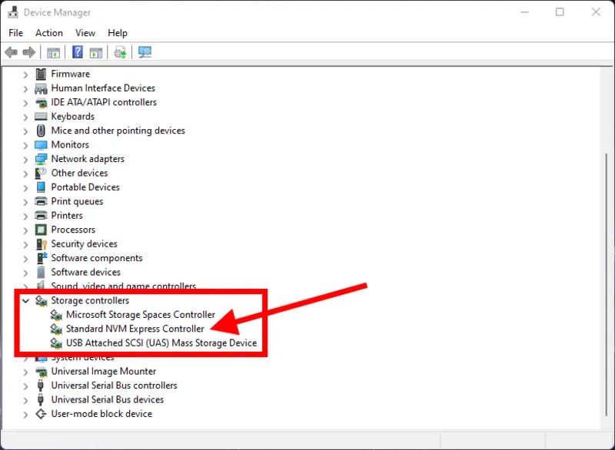Expand the Monitors node
This screenshot has height=450, width=615.
[25, 145]
